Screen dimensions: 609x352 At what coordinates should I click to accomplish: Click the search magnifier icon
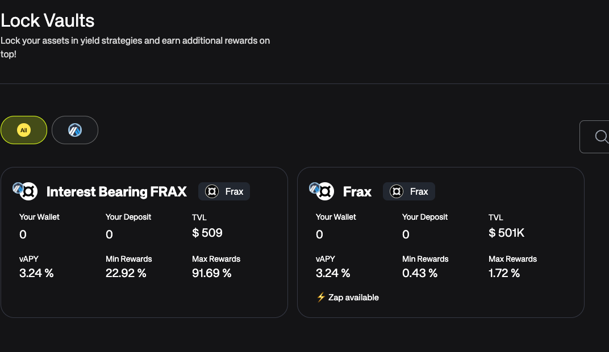coord(601,136)
